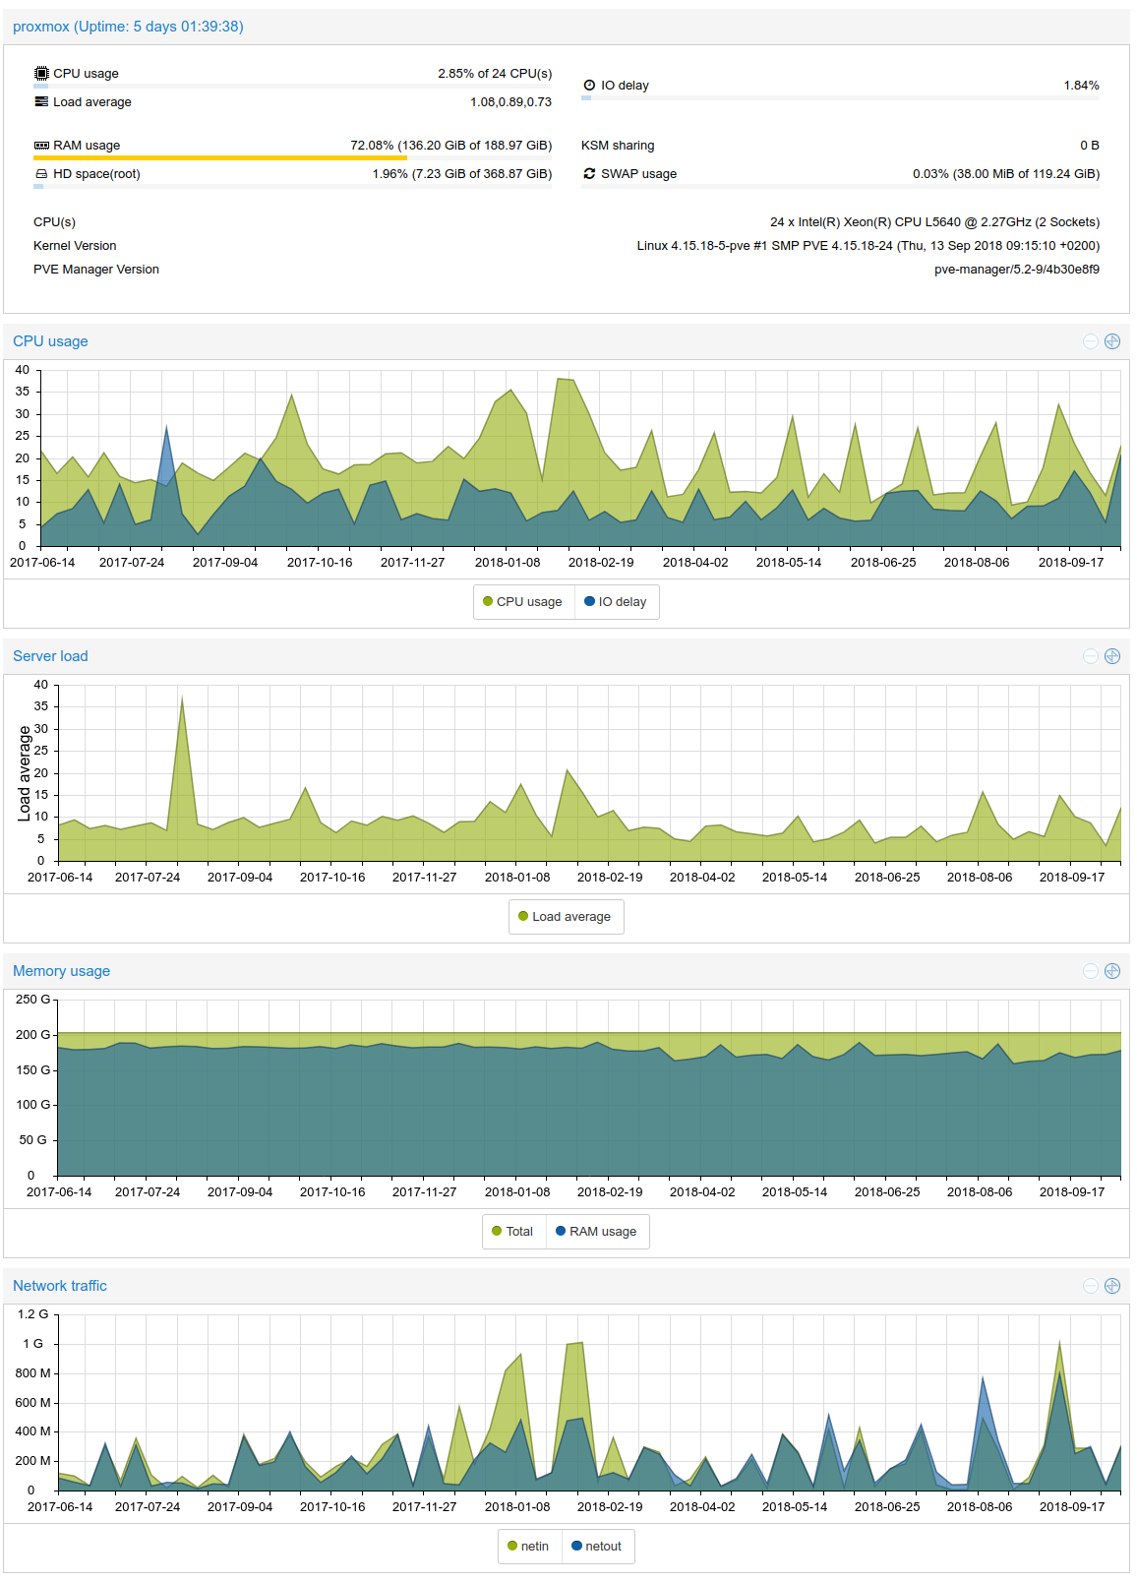
Task: Click the zoom icon in the Memory usage header
Action: coord(1112,971)
